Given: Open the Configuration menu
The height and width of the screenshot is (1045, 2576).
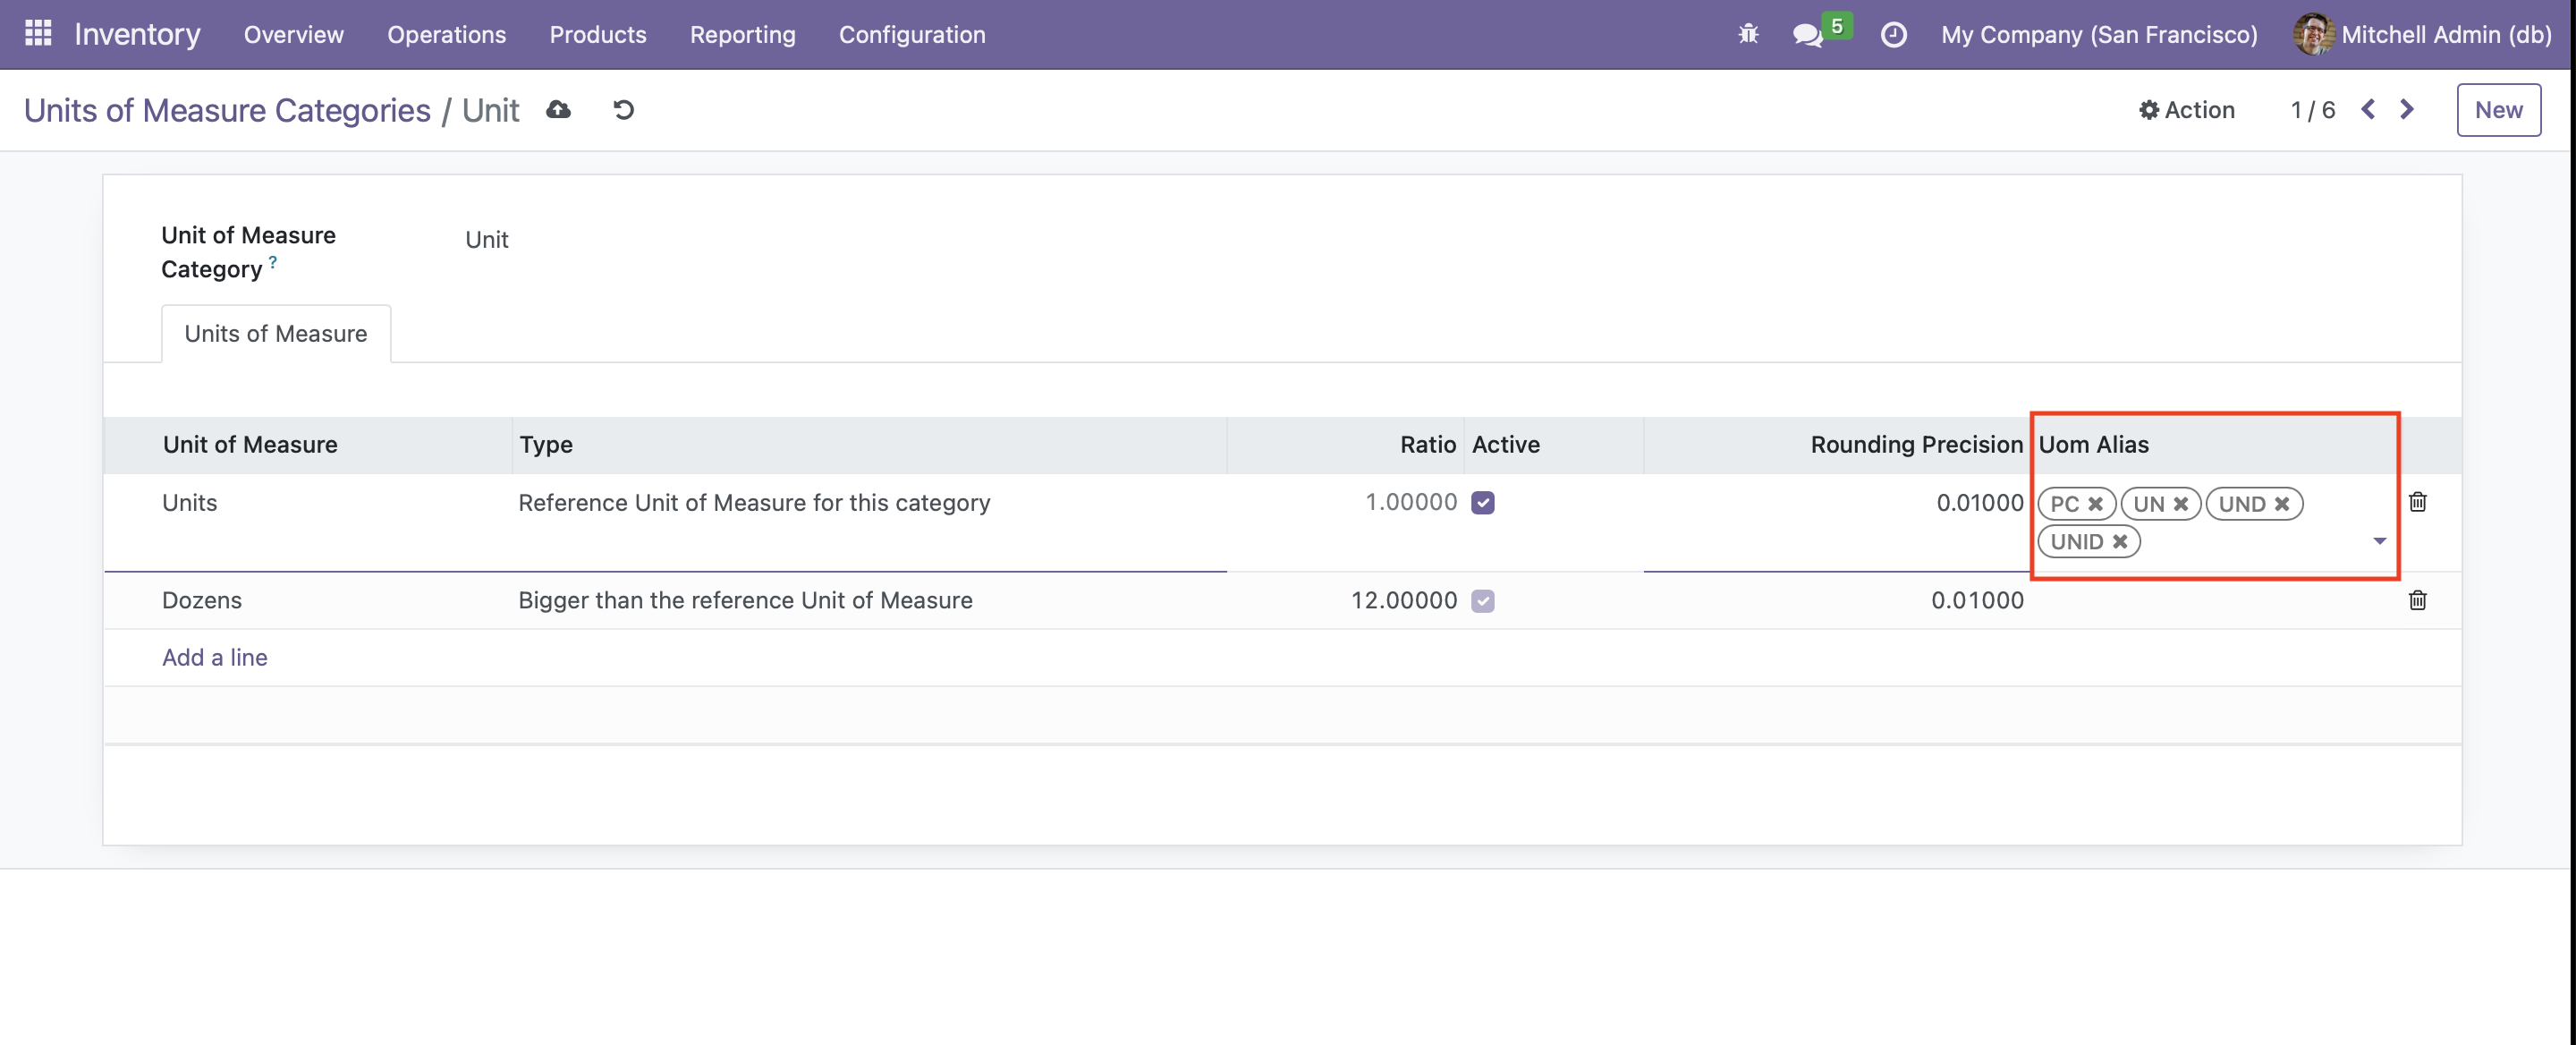Looking at the screenshot, I should tap(911, 34).
